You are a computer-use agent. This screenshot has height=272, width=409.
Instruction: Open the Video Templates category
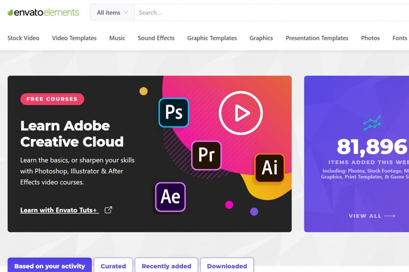point(74,38)
